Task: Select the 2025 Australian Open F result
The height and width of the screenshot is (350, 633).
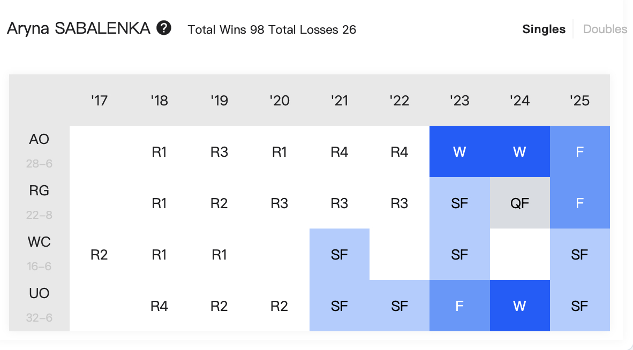Action: pos(579,151)
